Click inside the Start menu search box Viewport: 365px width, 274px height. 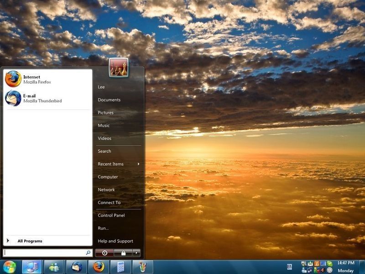46,252
